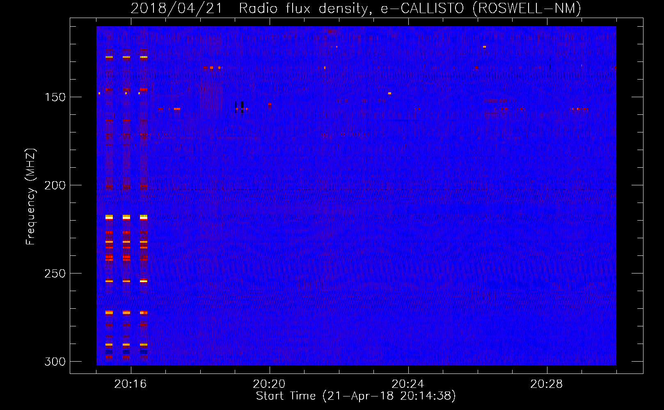Click the 'Frequency (MHZ)' axis label
Image resolution: width=664 pixels, height=410 pixels.
point(31,196)
